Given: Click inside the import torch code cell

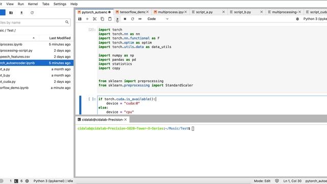Looking at the screenshot, I should [212, 59].
